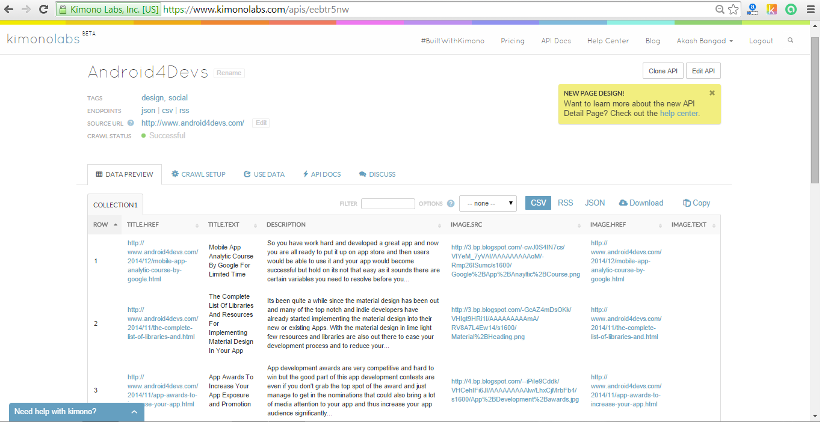Viewport: 822px width, 422px height.
Task: Open API Docs in top navigation
Action: point(556,41)
